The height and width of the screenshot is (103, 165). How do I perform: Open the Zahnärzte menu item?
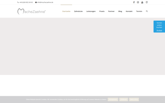pos(78,11)
